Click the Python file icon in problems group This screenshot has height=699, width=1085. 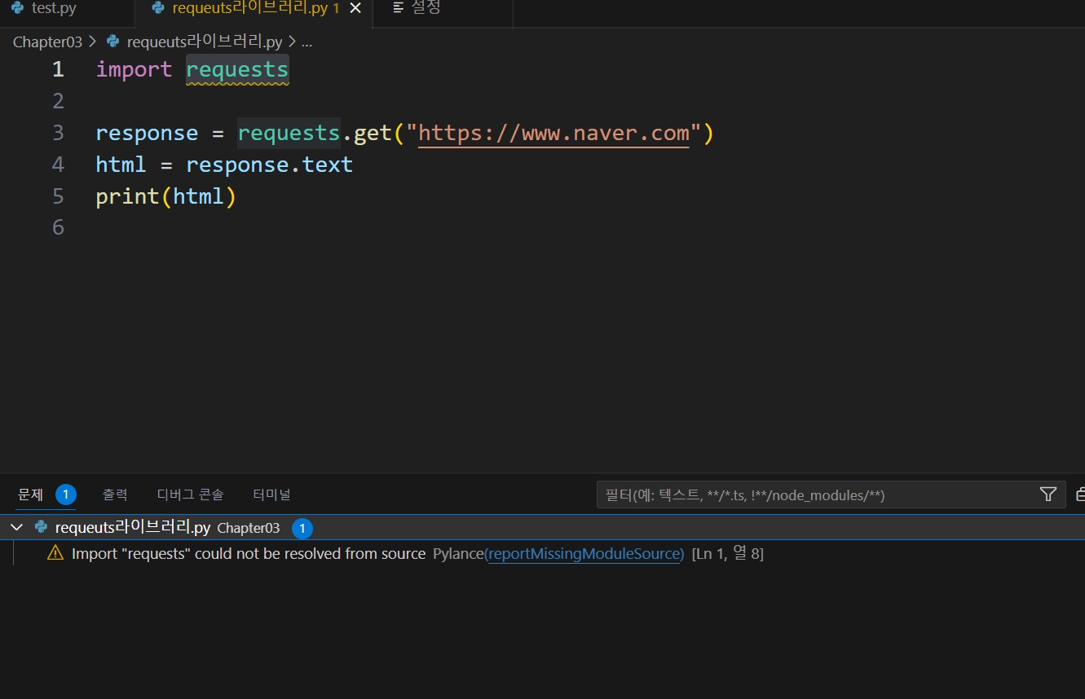pyautogui.click(x=41, y=527)
